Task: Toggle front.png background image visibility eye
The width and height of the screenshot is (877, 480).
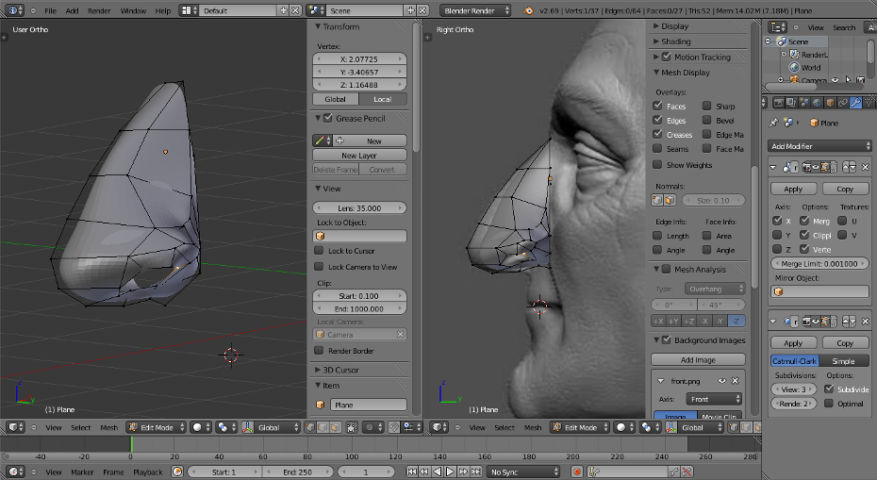Action: coord(722,381)
